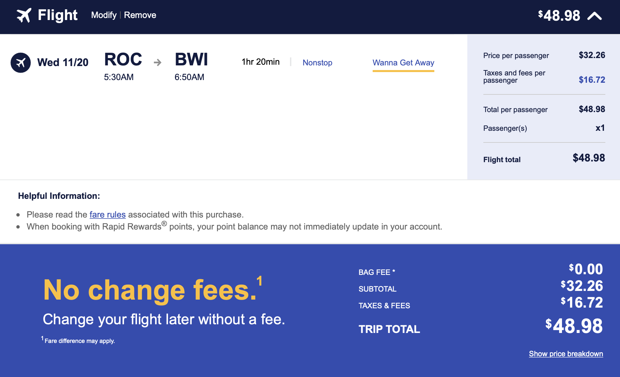
Task: Open the fare rules link
Action: pos(108,215)
